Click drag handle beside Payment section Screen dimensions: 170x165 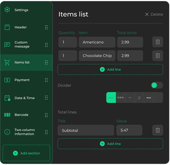46,80
